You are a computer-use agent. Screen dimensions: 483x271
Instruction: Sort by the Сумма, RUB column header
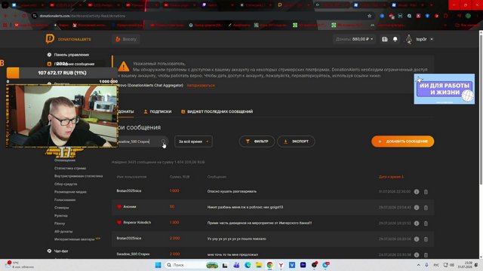point(180,177)
